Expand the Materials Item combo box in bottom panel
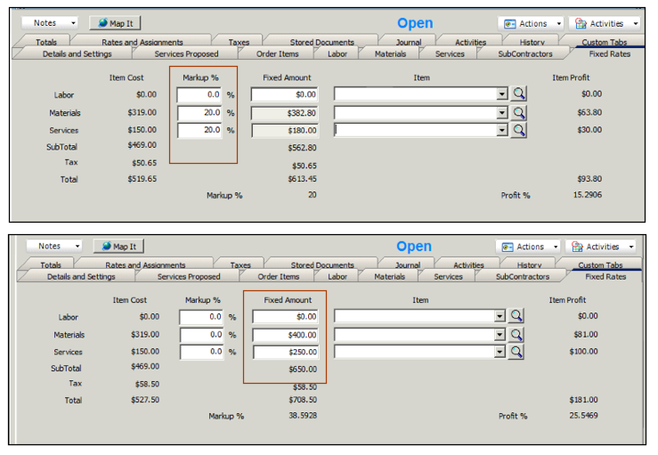658x455 pixels. click(500, 335)
